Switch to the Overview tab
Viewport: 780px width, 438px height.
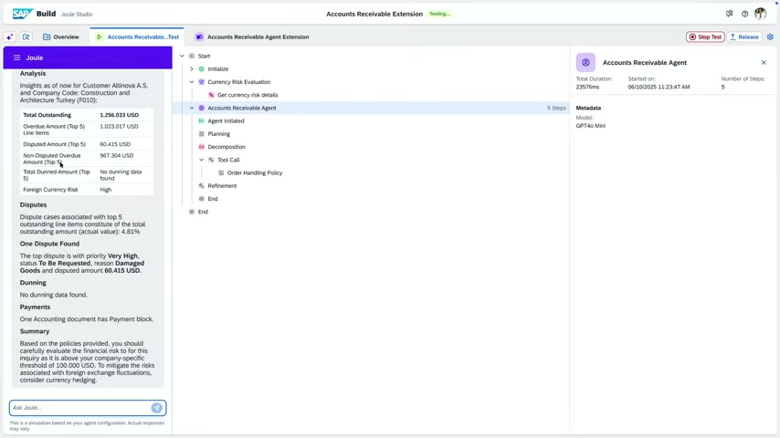pos(60,36)
